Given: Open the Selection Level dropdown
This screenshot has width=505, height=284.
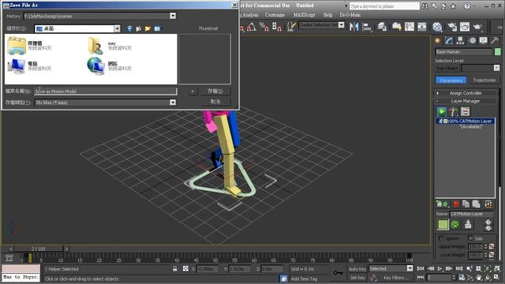Looking at the screenshot, I should click(496, 68).
